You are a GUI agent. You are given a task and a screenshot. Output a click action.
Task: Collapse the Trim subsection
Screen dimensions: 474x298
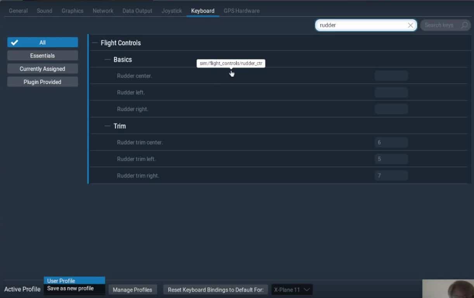(108, 126)
